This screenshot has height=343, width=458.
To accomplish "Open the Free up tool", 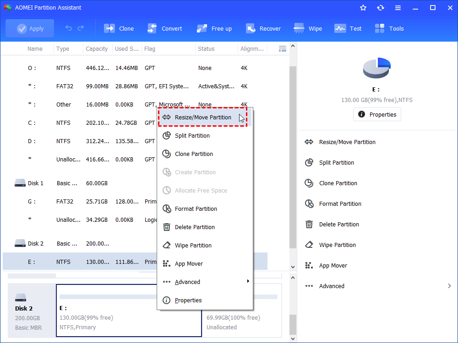I will (x=214, y=28).
